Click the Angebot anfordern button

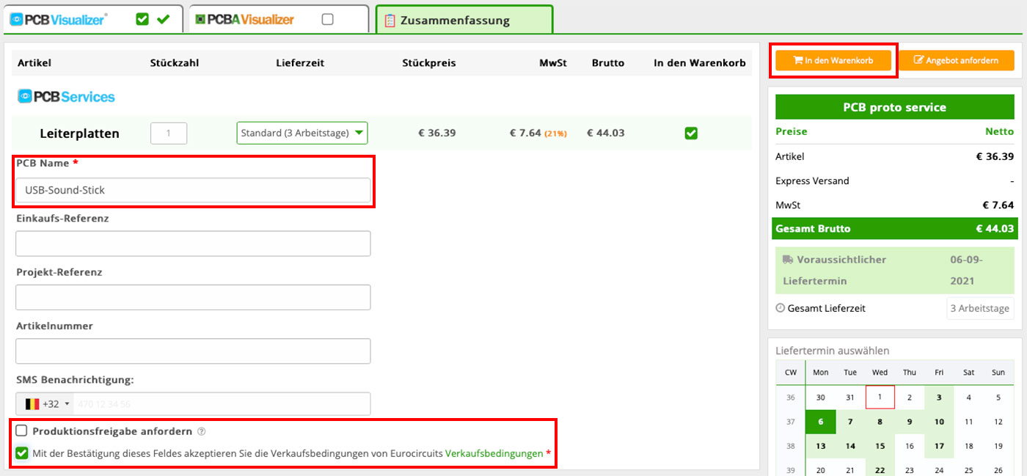[x=956, y=61]
